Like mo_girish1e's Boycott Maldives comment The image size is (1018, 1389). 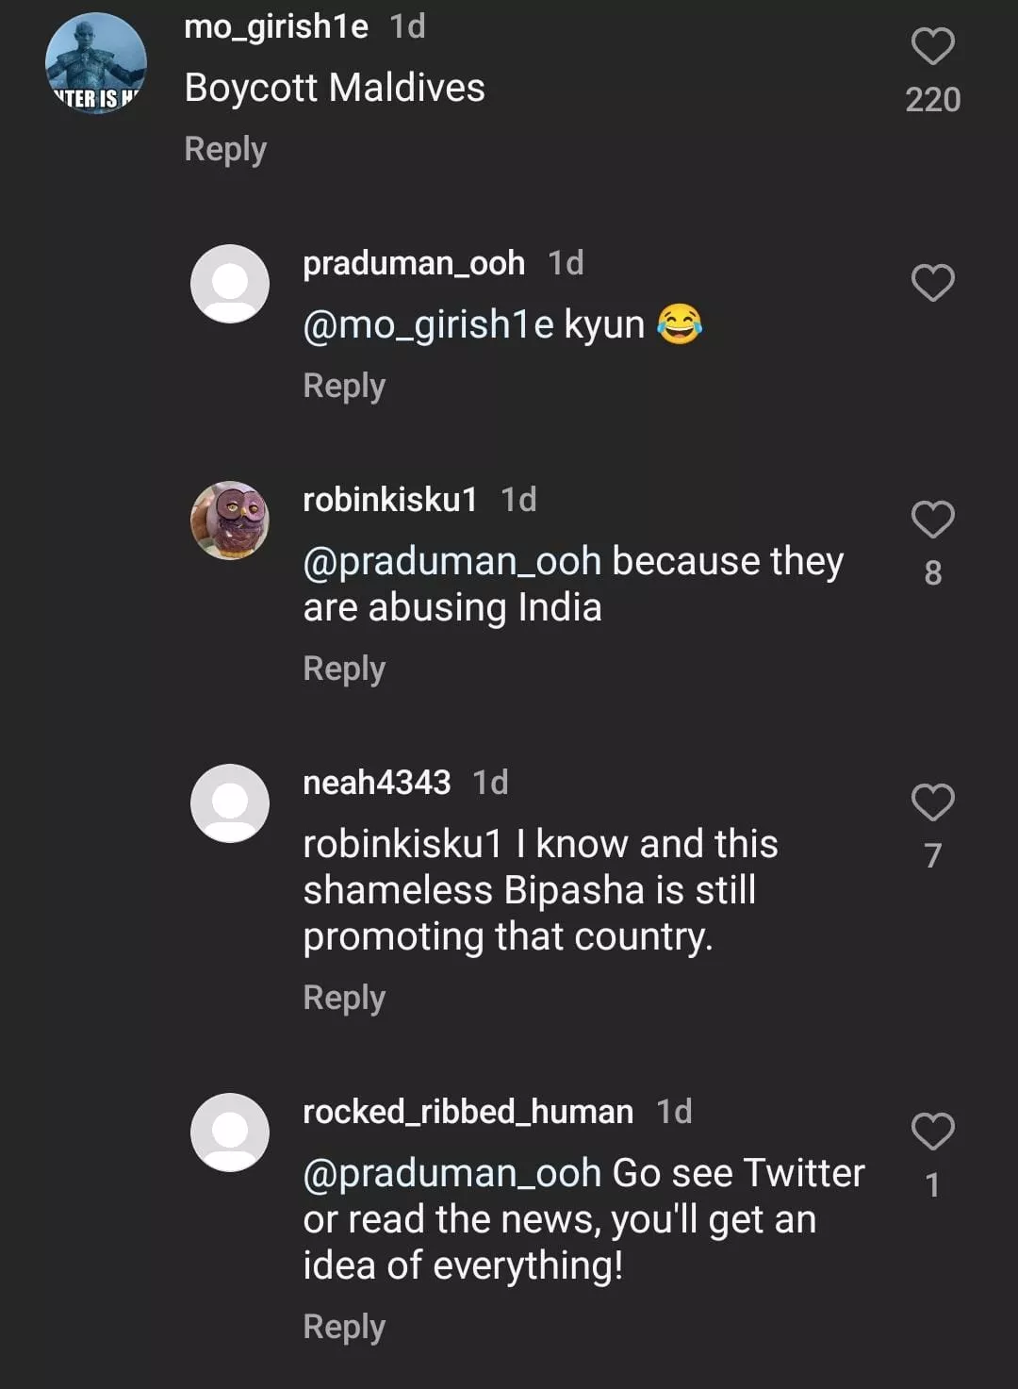[x=932, y=47]
